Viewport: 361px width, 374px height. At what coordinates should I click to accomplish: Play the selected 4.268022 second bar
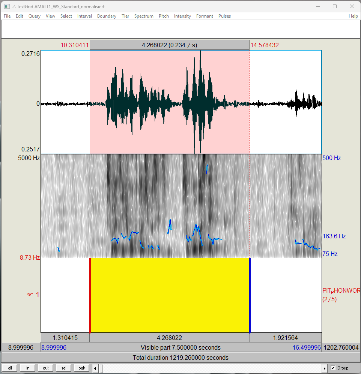point(169,338)
